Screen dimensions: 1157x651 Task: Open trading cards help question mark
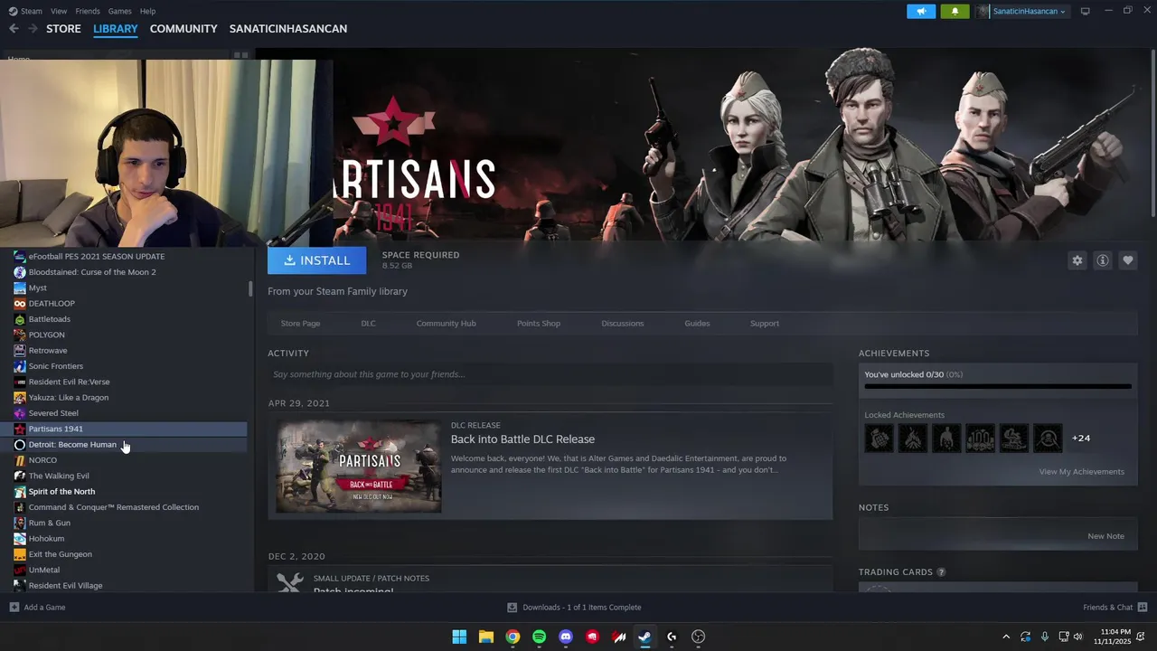[x=941, y=572]
